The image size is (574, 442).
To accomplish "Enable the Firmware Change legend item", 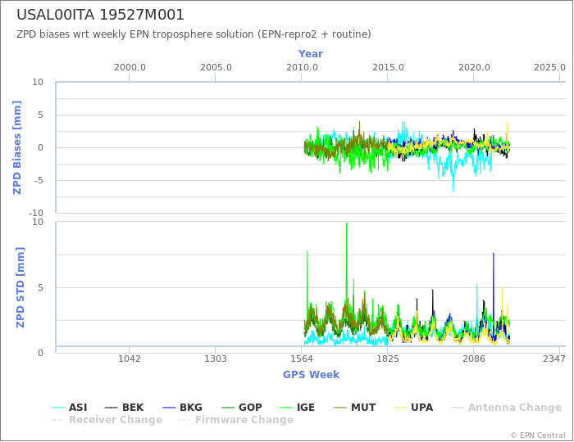I will tap(236, 420).
